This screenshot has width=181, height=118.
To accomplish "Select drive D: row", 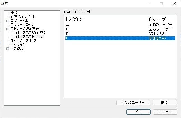I will click(120, 29).
